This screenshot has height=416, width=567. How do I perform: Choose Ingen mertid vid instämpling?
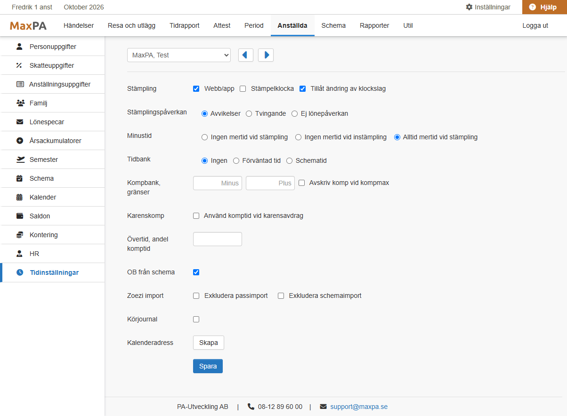click(x=299, y=137)
